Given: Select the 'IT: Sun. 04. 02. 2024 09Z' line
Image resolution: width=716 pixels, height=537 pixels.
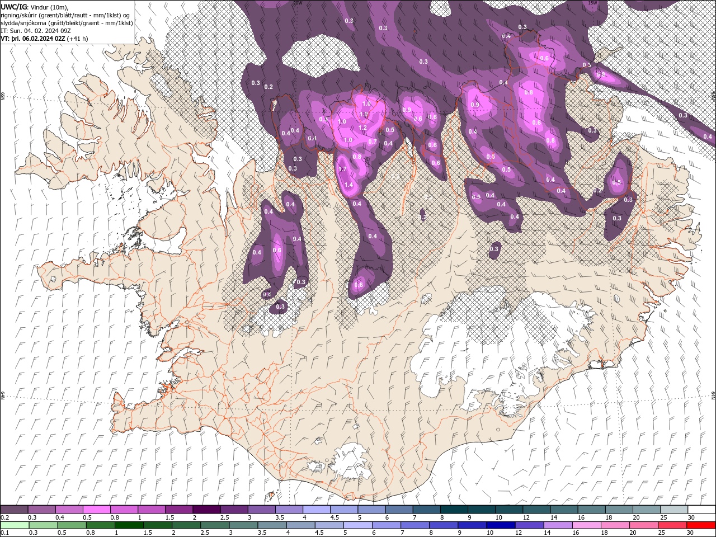Looking at the screenshot, I should tap(36, 31).
